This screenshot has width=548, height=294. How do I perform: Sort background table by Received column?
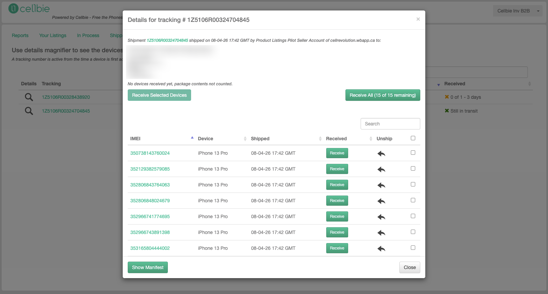[x=487, y=84]
